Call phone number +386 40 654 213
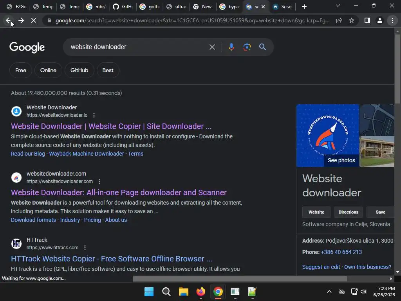The width and height of the screenshot is (401, 301). pyautogui.click(x=341, y=252)
